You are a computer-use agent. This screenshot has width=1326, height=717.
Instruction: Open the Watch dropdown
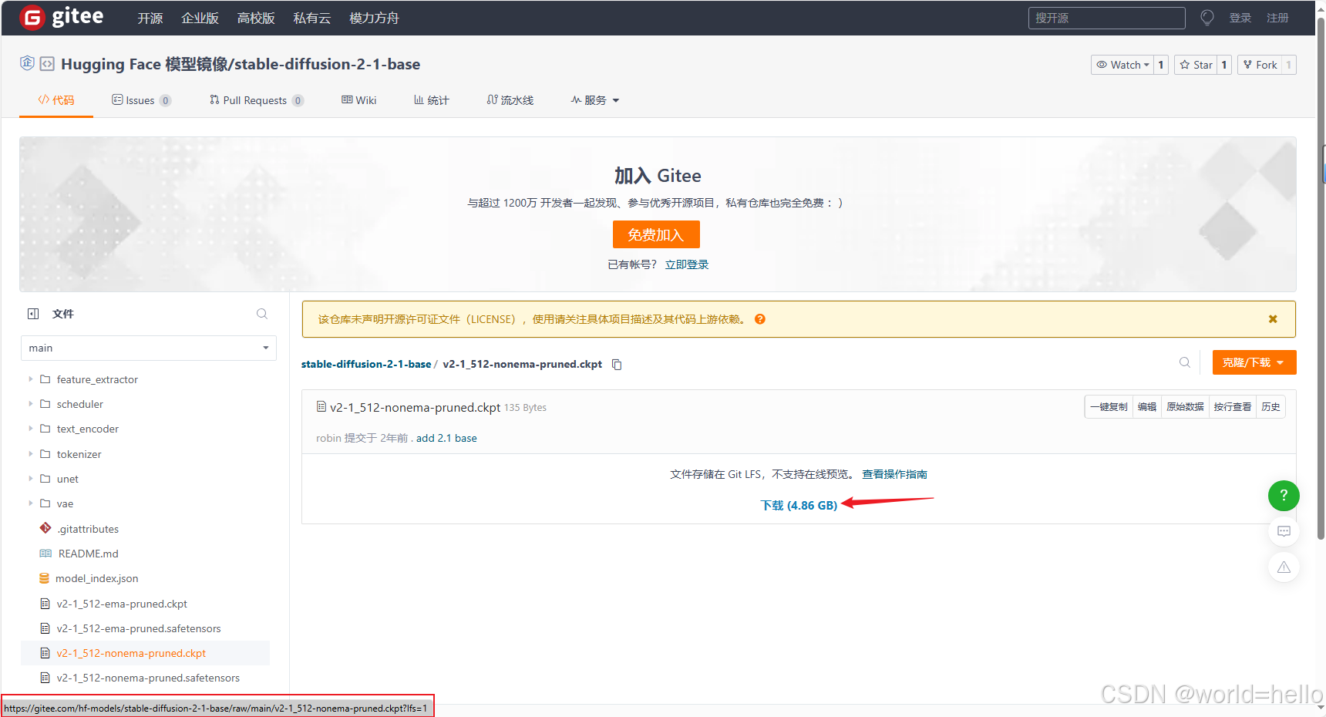click(x=1122, y=65)
